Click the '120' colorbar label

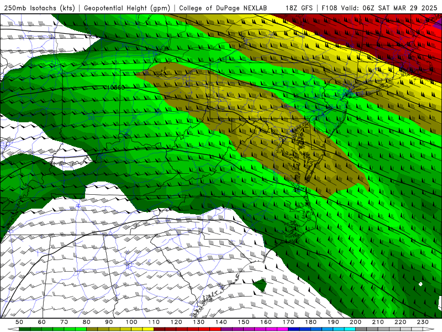click(x=176, y=322)
